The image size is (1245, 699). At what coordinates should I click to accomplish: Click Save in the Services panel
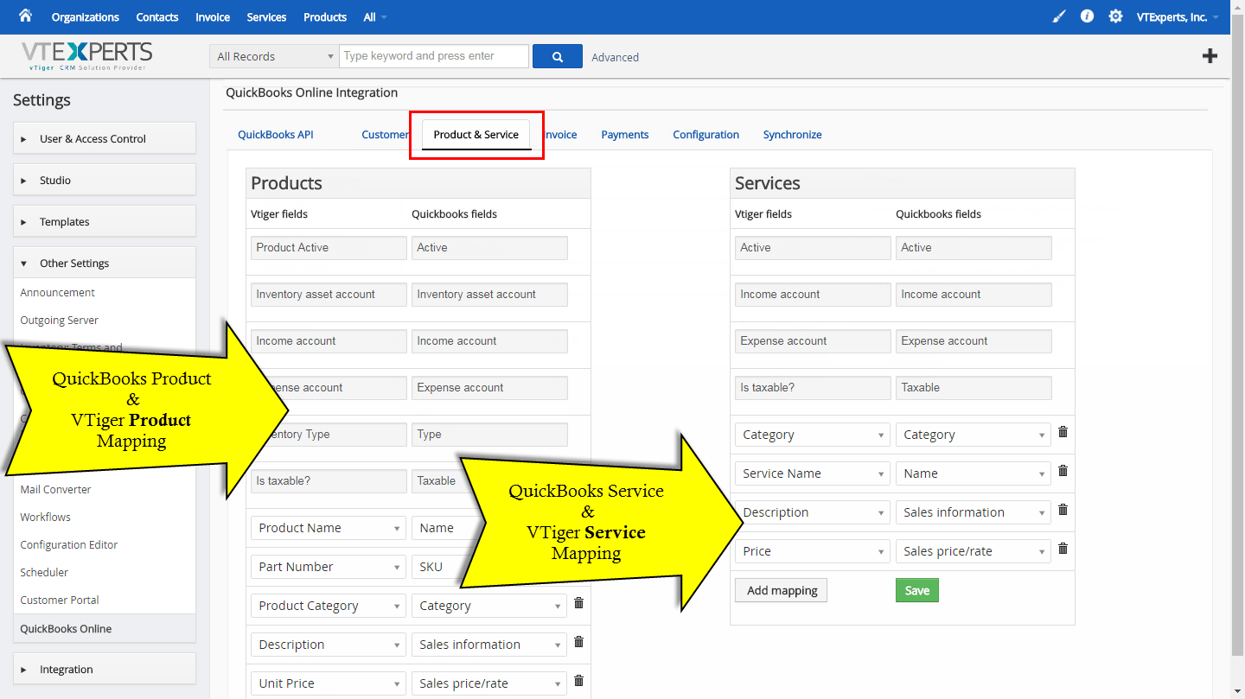[x=916, y=590]
